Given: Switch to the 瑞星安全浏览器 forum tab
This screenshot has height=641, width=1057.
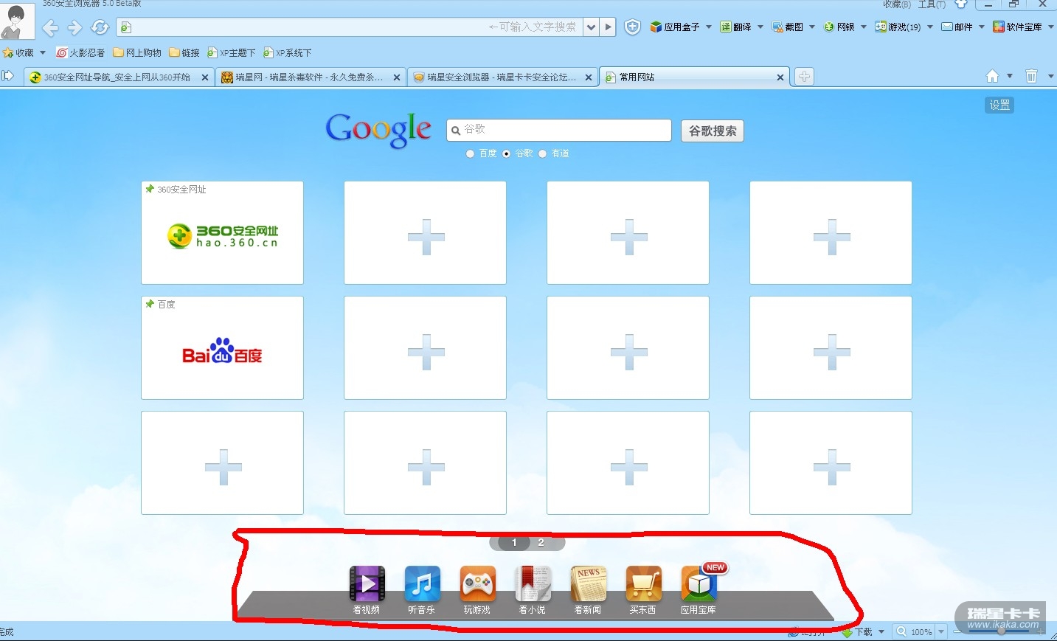Looking at the screenshot, I should click(503, 77).
